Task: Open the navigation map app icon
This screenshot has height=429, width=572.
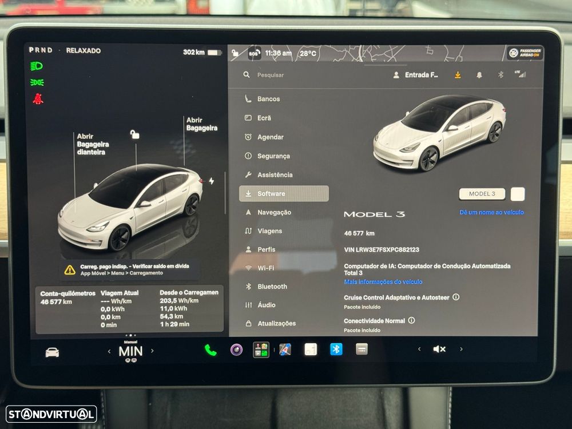Action: pos(285,349)
